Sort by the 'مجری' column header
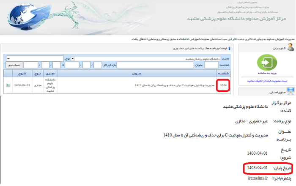 50,74
